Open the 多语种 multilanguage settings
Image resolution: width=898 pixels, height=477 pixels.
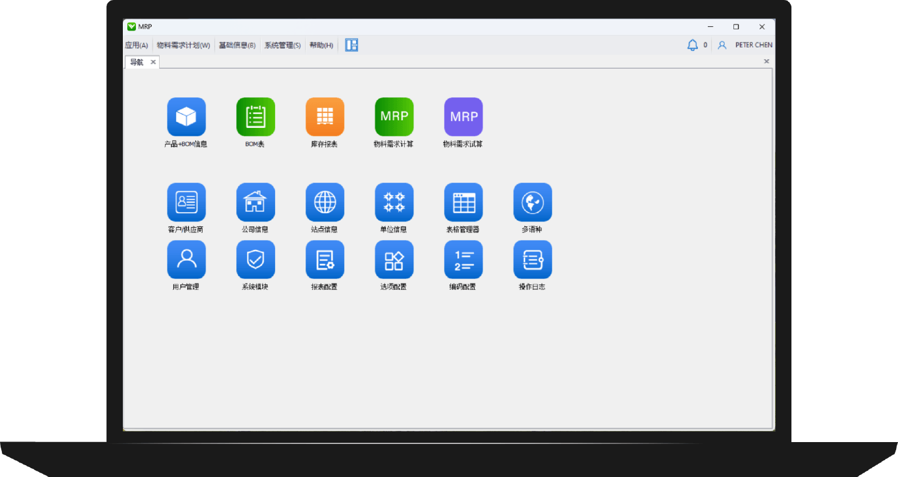[x=533, y=201]
